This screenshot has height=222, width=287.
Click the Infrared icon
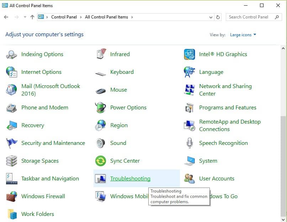coord(101,54)
